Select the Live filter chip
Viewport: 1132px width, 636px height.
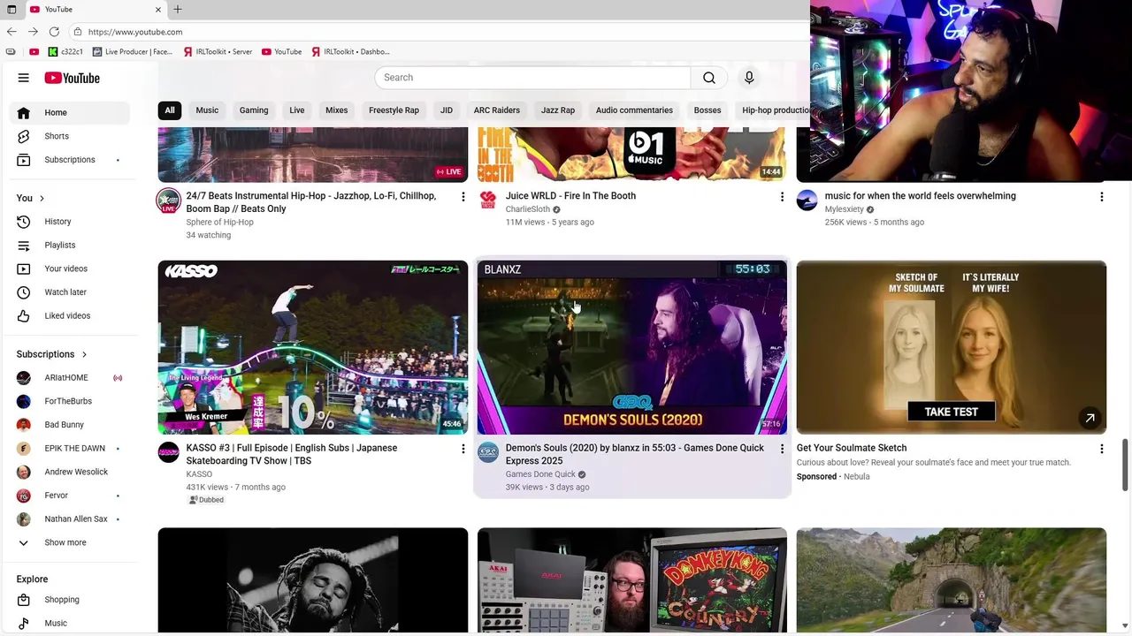click(x=297, y=110)
